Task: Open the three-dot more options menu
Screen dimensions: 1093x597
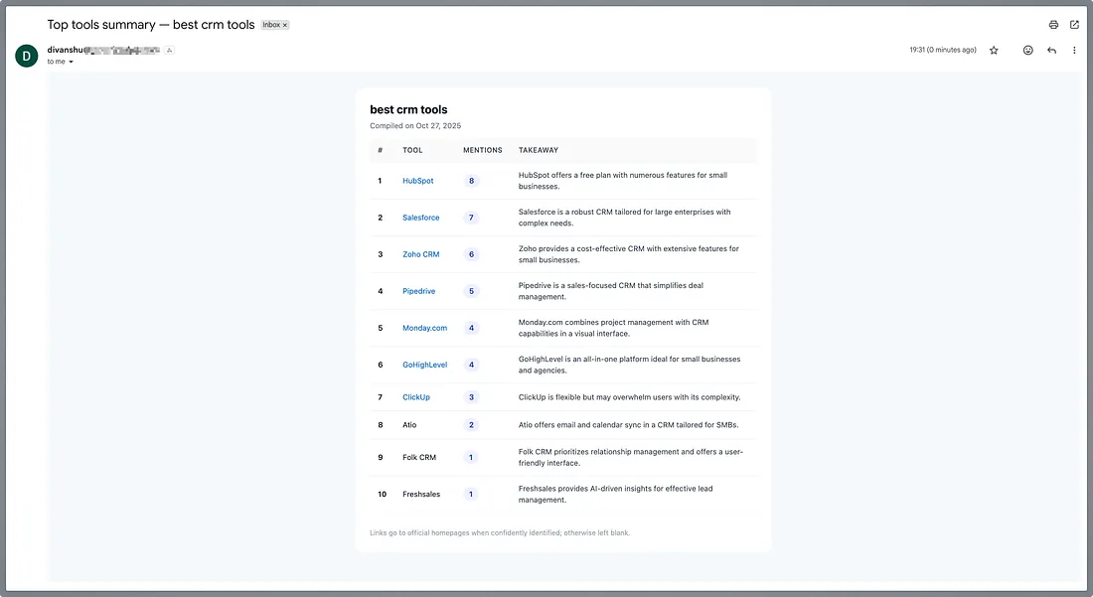Action: (1074, 51)
